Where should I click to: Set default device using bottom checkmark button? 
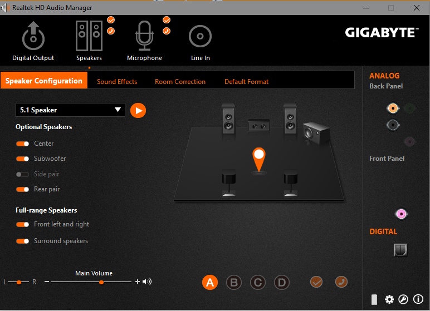316,282
